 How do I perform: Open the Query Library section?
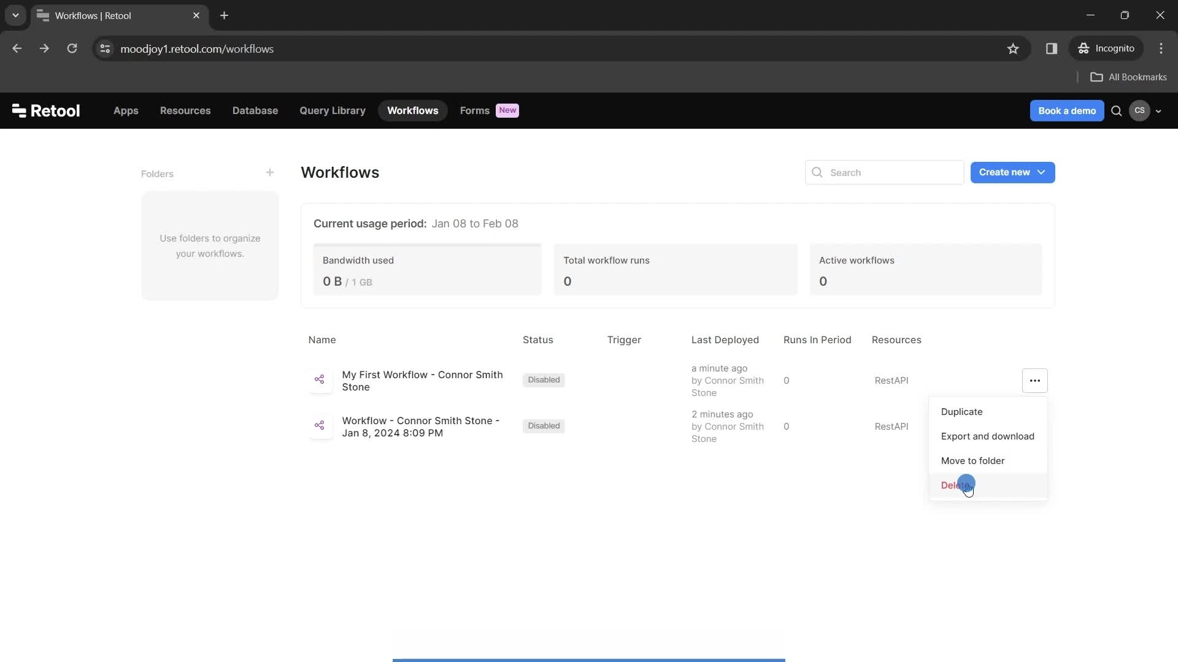[x=333, y=111]
